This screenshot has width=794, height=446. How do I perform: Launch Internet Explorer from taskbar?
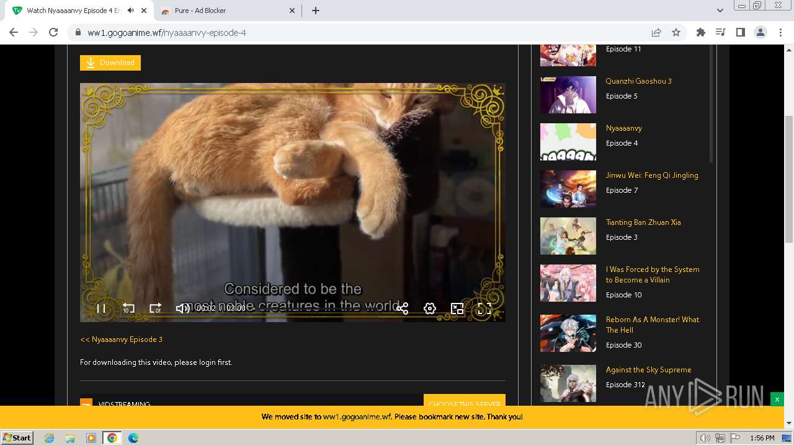[x=49, y=438]
